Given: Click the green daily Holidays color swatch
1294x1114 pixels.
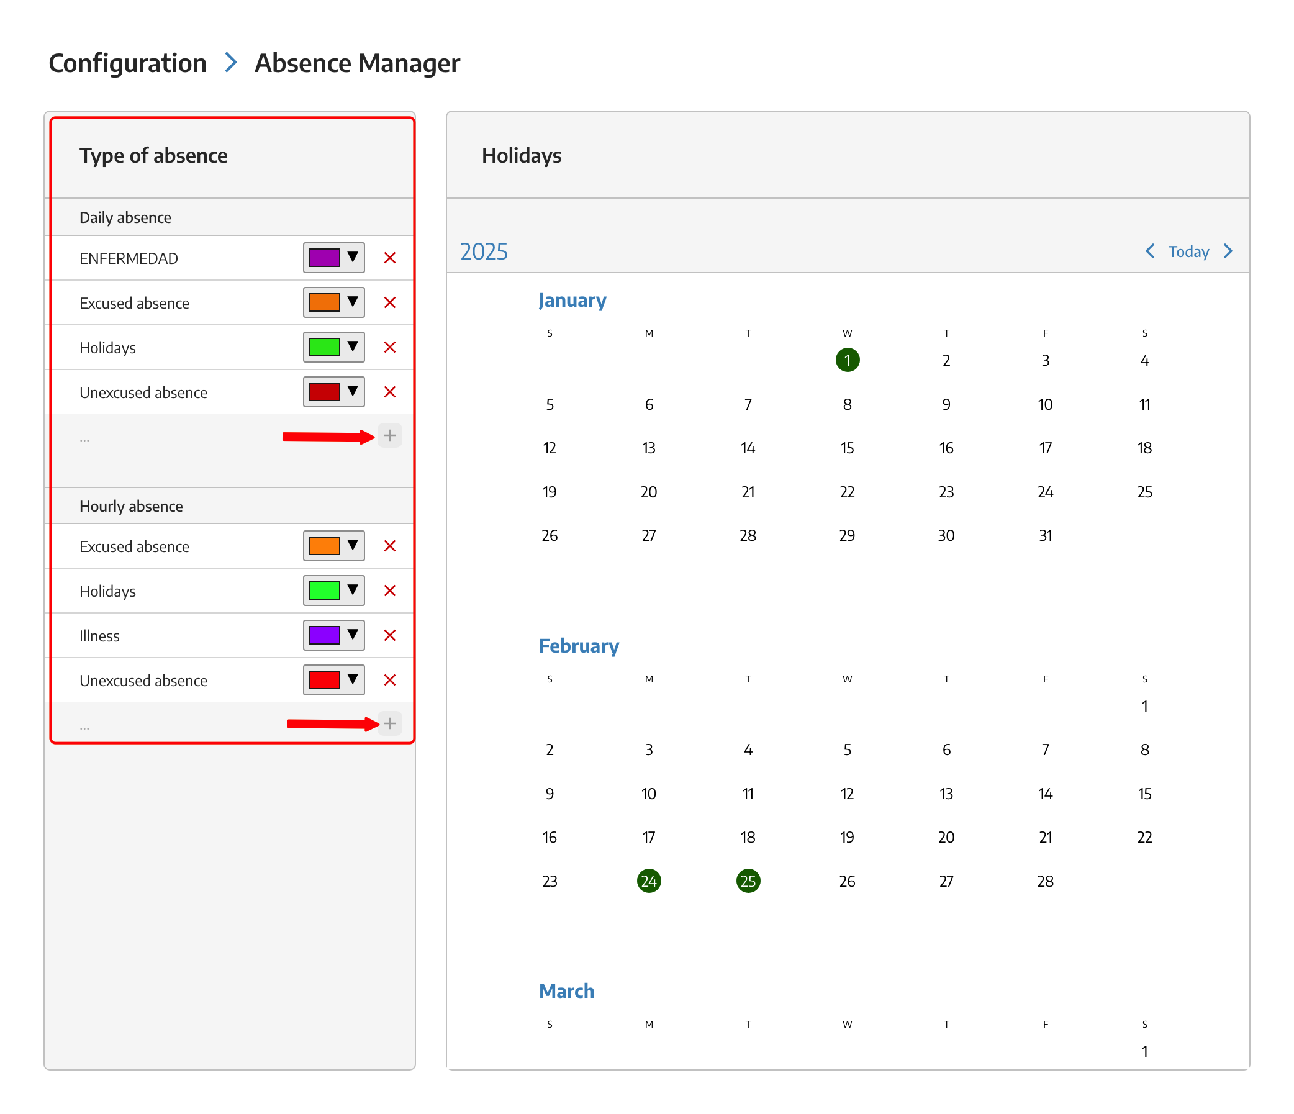Looking at the screenshot, I should tap(325, 347).
